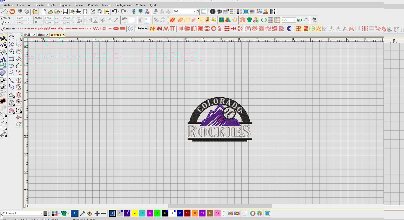This screenshot has height=220, width=404.
Task: Expand the Colorway 1 dropdown
Action: point(41,213)
